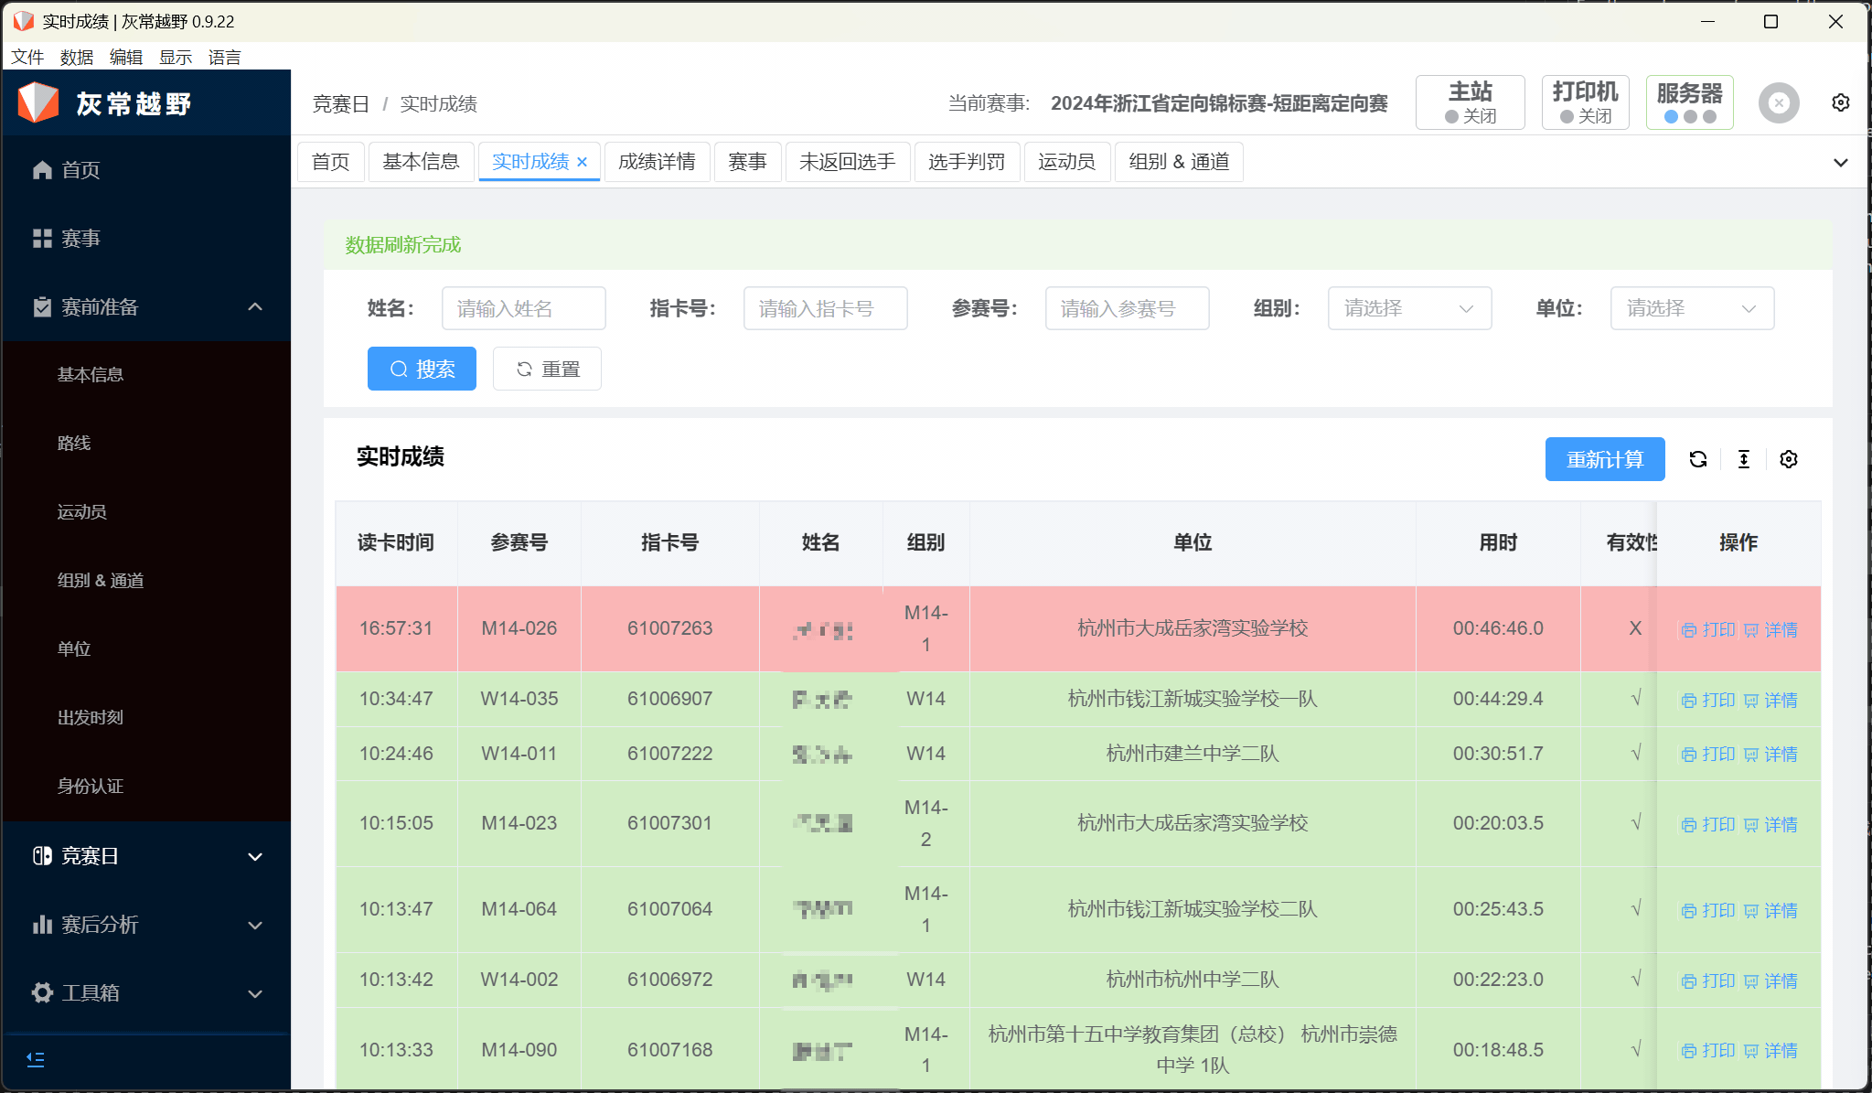Expand the 竞赛日 sidebar section
The image size is (1872, 1093).
(x=146, y=855)
